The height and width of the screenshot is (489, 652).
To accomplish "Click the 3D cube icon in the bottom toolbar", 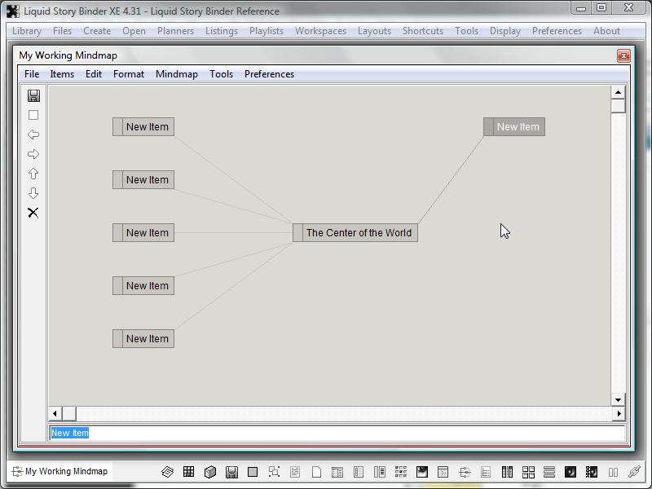I will [x=209, y=472].
